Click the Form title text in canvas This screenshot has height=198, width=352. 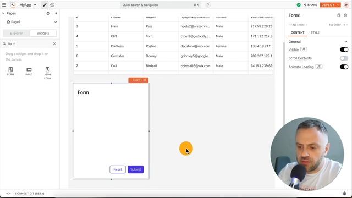click(x=83, y=92)
